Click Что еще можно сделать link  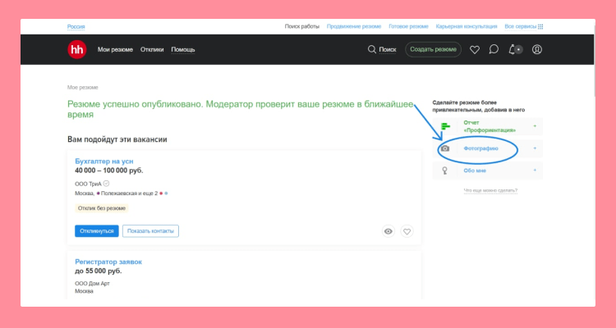490,191
